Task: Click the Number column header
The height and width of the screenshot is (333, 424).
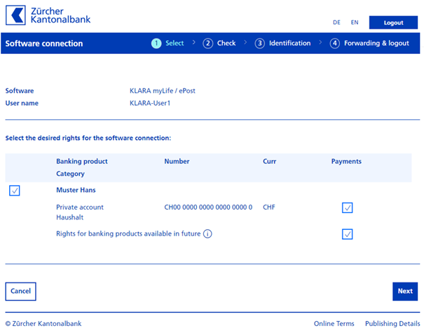Action: (x=177, y=161)
